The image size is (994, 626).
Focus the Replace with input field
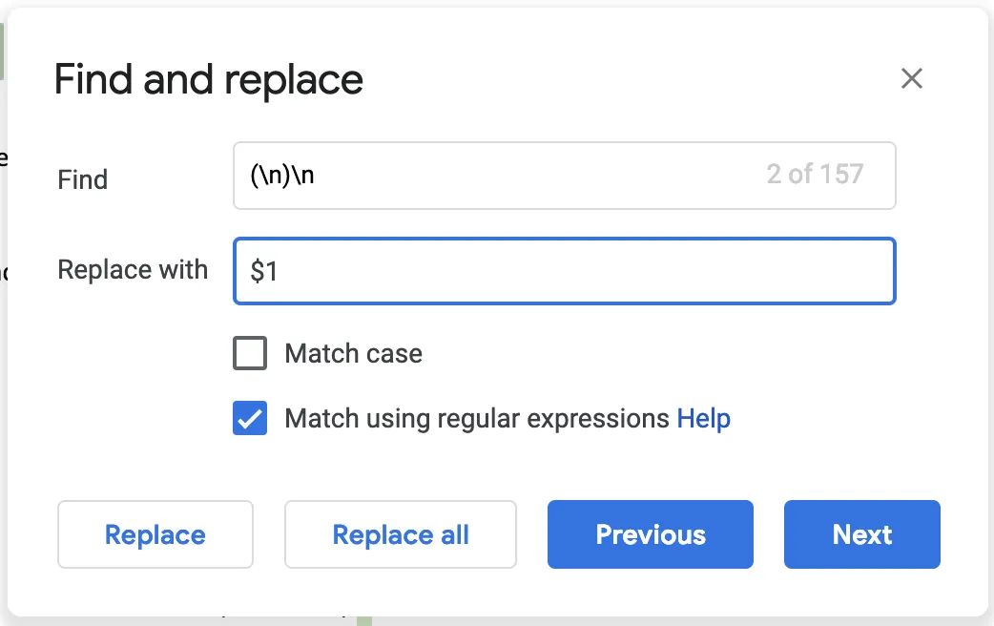572,272
